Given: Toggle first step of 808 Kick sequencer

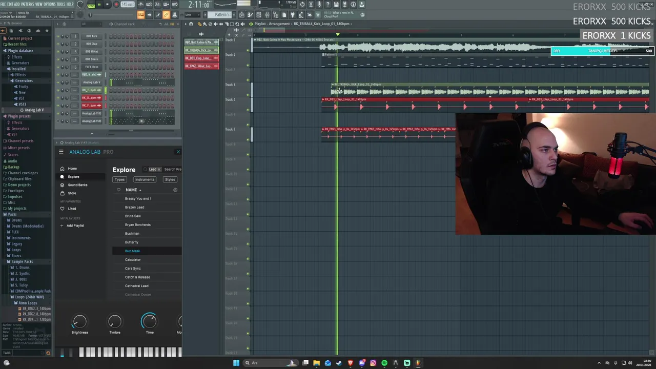Looking at the screenshot, I should point(111,36).
